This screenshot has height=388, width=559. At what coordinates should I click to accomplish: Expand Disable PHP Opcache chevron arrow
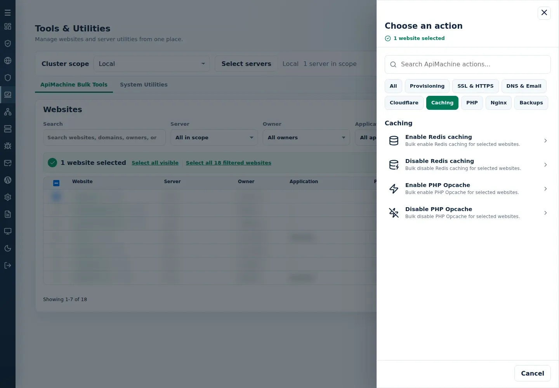click(545, 213)
